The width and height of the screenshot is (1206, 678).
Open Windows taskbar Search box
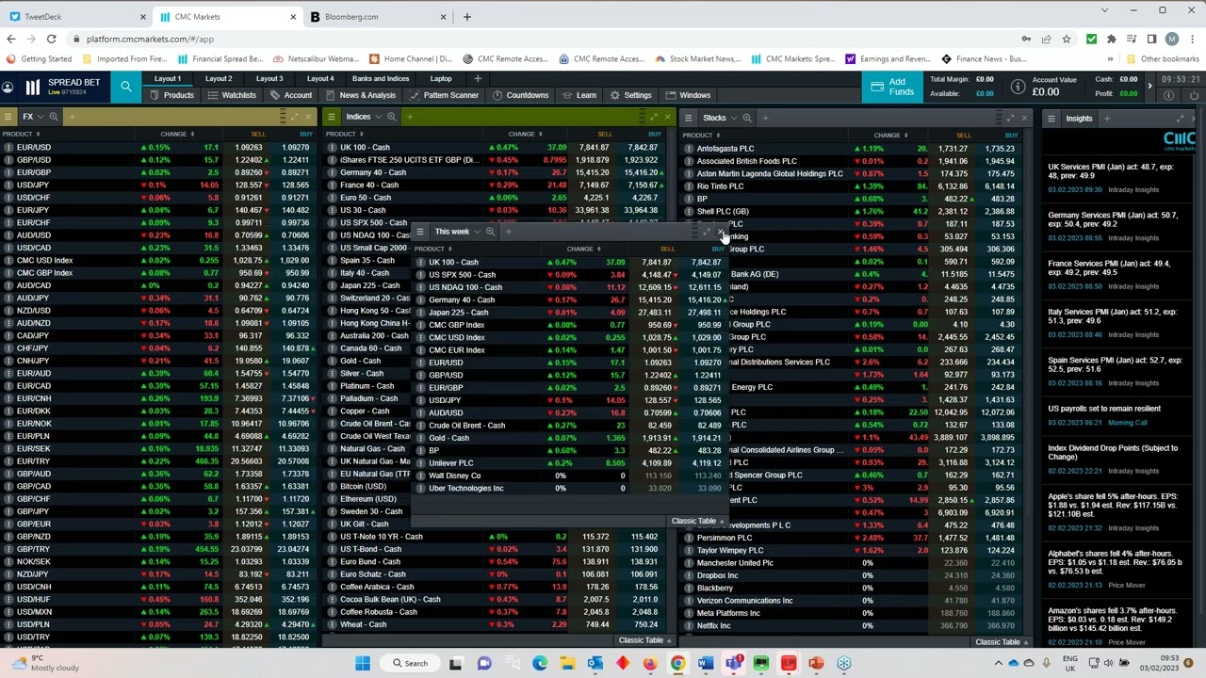(410, 663)
